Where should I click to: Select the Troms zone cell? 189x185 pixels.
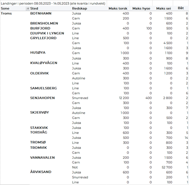pos(7,14)
